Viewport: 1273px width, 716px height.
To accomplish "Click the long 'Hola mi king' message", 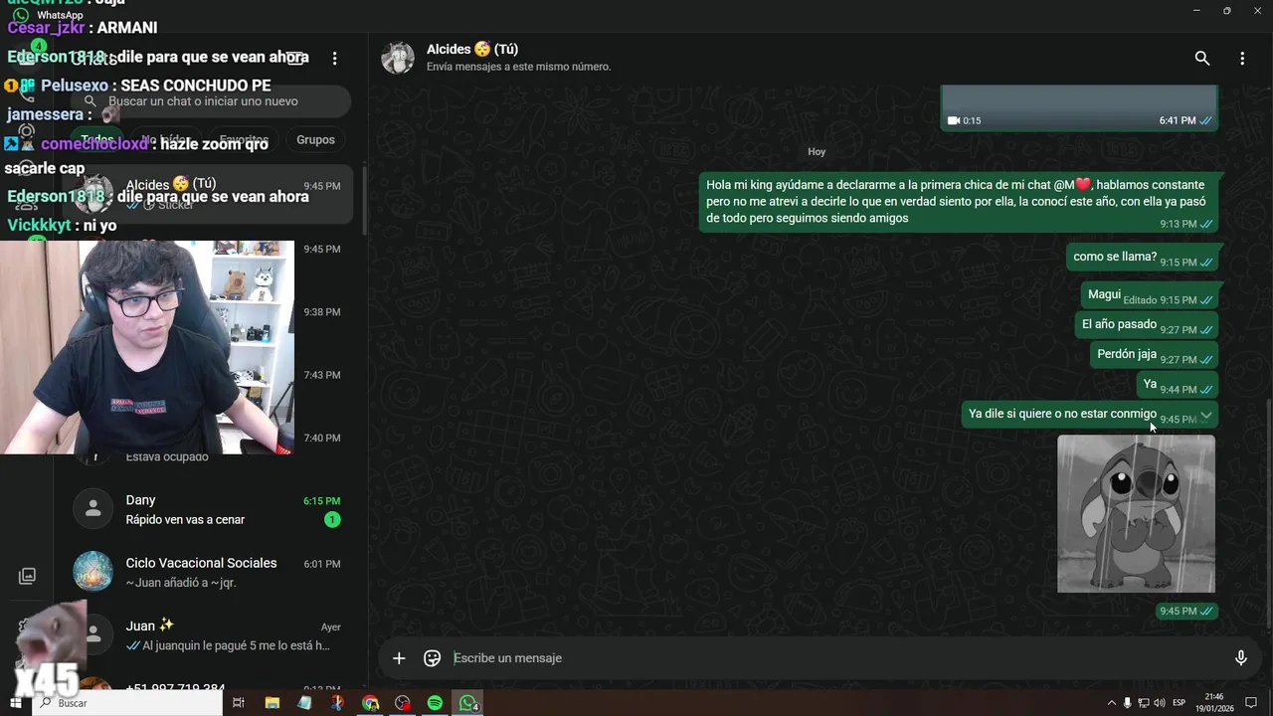I will pyautogui.click(x=959, y=202).
